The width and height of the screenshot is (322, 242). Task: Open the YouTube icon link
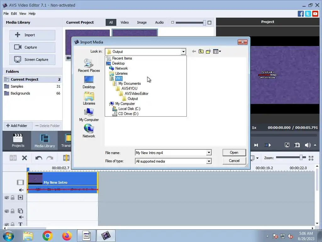click(x=315, y=14)
